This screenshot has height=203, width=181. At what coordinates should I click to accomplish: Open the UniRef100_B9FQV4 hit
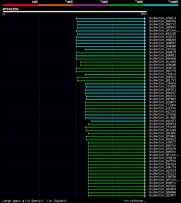(x=162, y=164)
